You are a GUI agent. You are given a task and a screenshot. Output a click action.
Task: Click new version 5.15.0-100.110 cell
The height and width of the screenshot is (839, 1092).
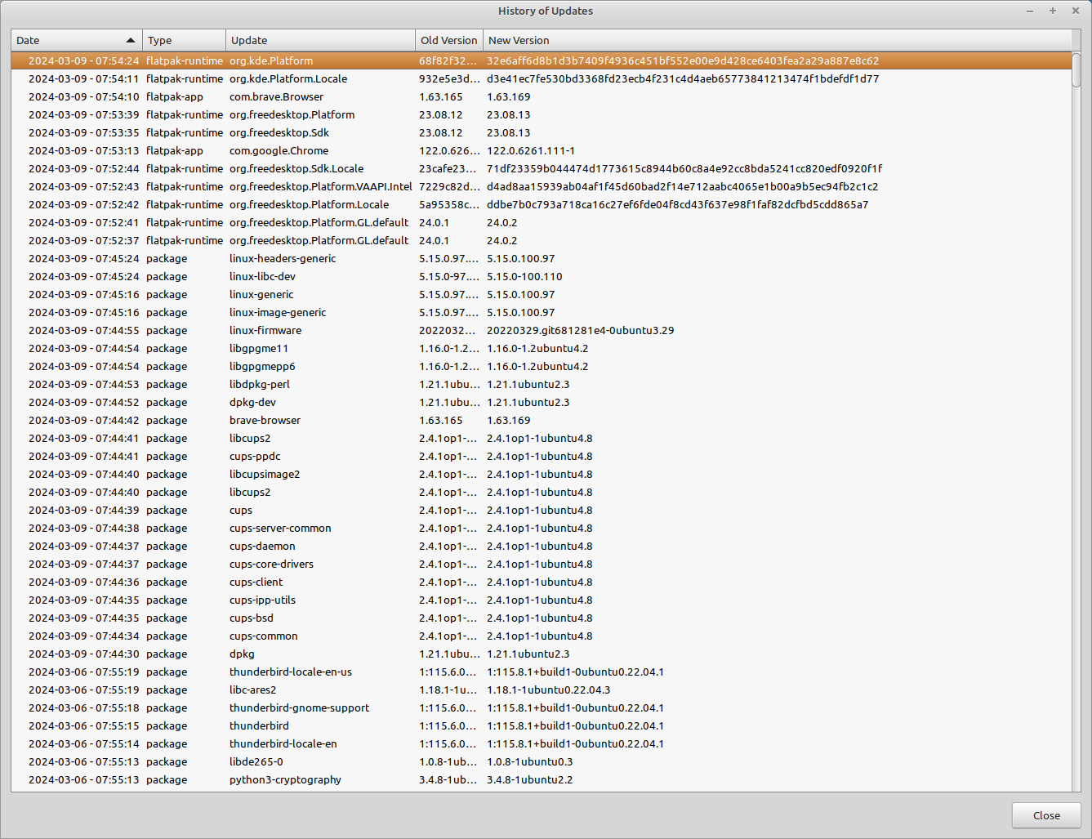pyautogui.click(x=524, y=276)
